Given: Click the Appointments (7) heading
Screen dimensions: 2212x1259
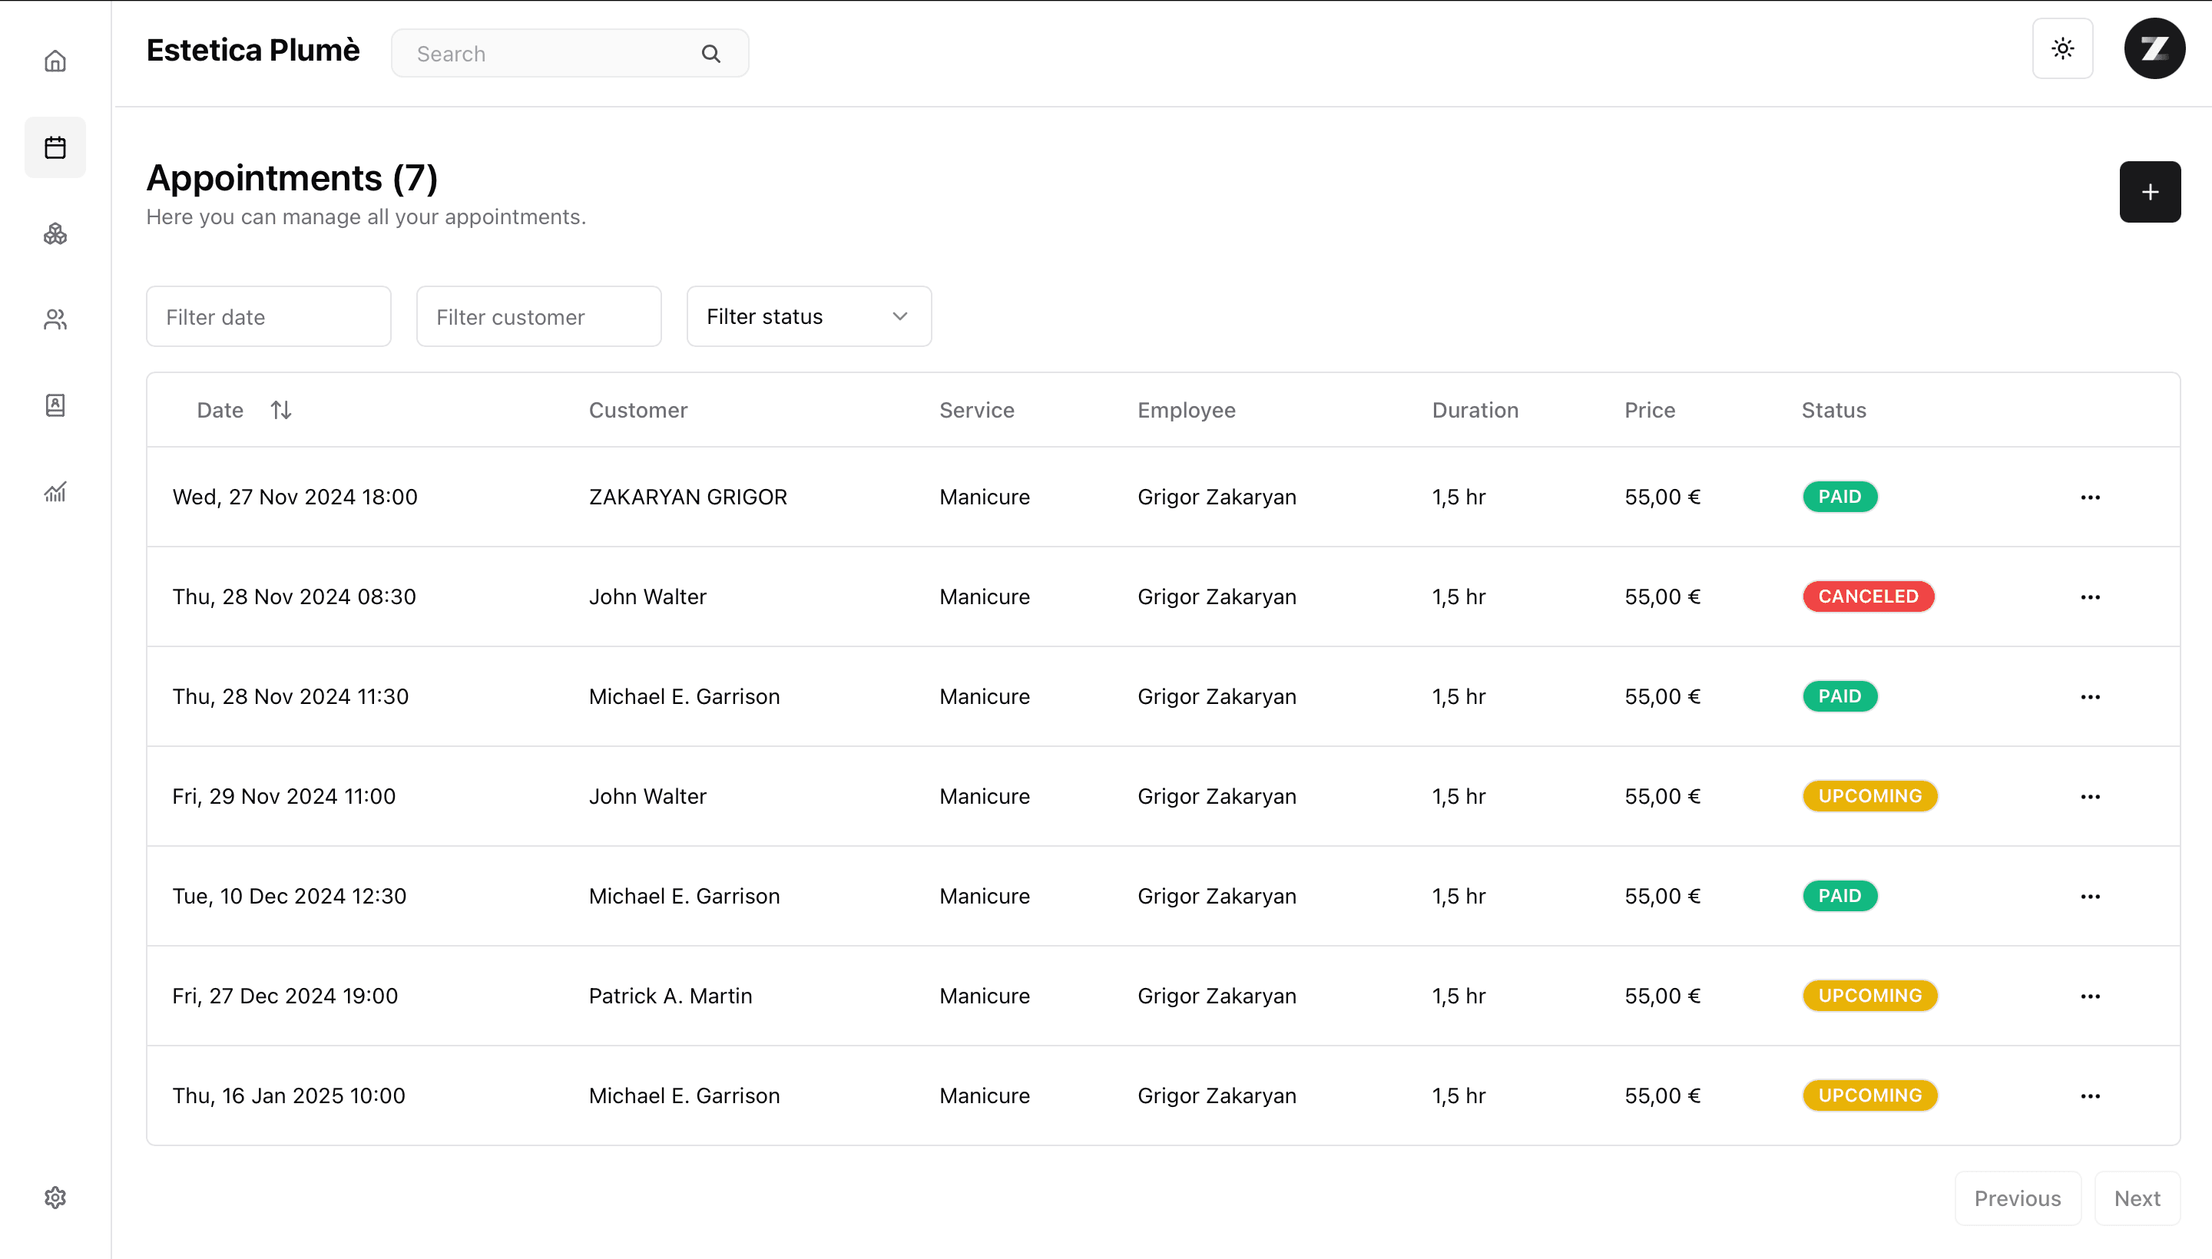Looking at the screenshot, I should 293,178.
